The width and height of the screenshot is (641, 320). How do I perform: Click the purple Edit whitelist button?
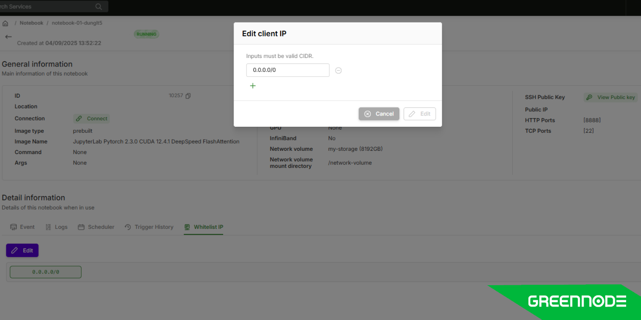point(22,250)
